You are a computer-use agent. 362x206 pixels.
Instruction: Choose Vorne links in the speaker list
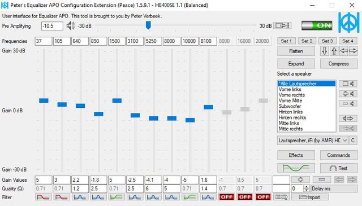[x=307, y=89]
